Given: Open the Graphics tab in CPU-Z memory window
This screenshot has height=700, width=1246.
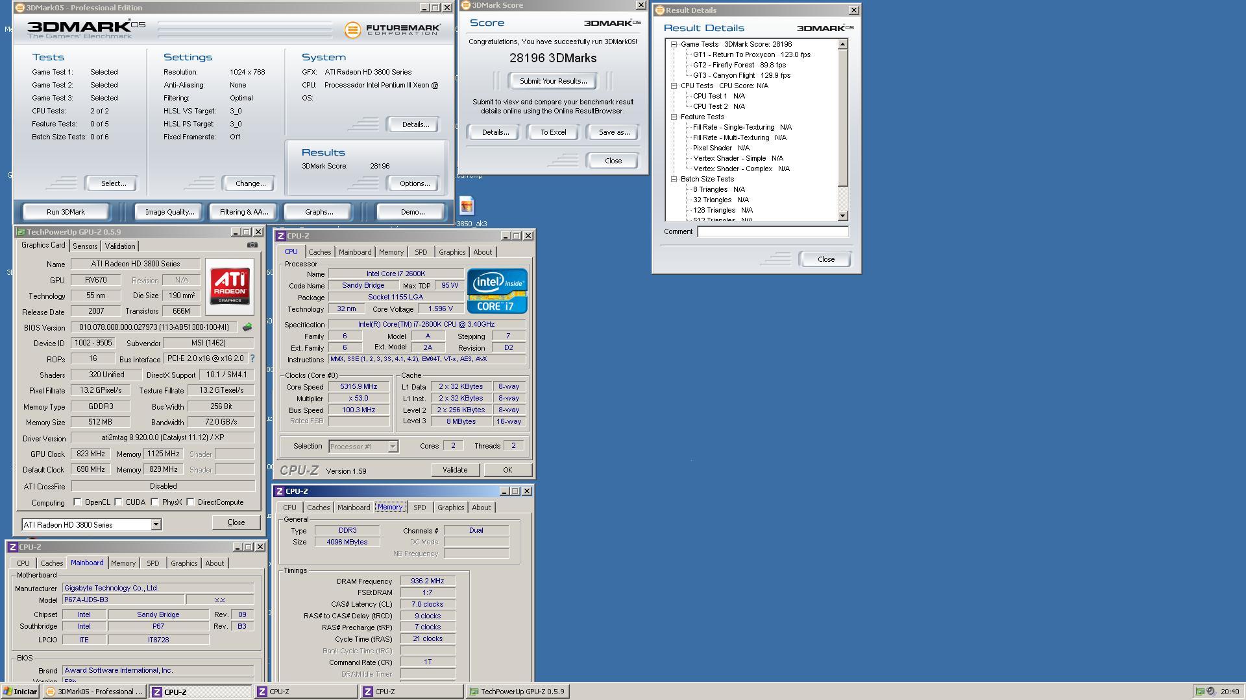Looking at the screenshot, I should click(x=450, y=507).
